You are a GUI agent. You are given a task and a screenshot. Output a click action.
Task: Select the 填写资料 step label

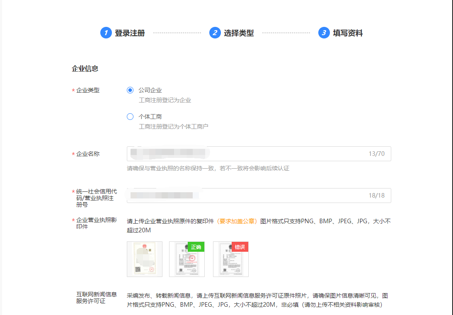pos(348,33)
